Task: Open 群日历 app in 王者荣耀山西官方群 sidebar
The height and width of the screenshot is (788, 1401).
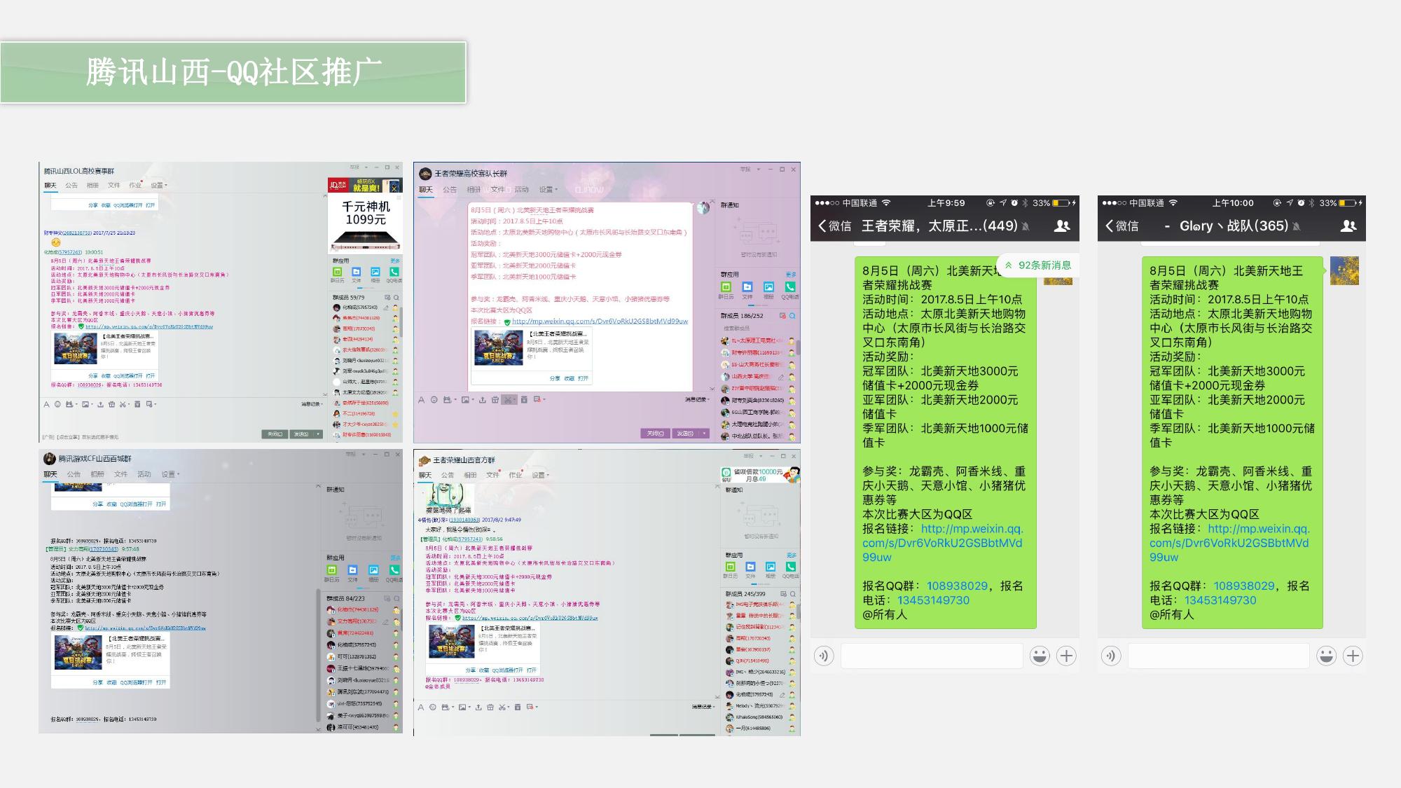Action: point(730,567)
